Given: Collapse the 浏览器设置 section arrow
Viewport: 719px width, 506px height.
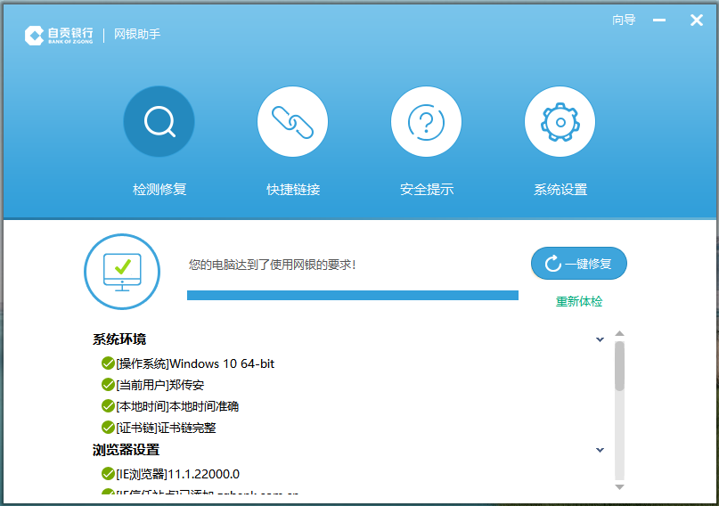Looking at the screenshot, I should pos(601,450).
